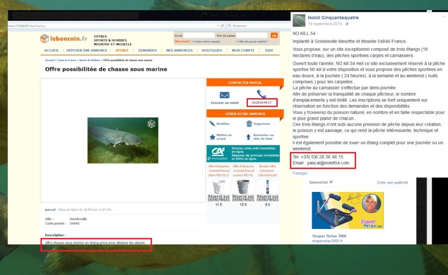Click the Crédit Agricole loan banner
The height and width of the screenshot is (275, 448).
(x=243, y=154)
